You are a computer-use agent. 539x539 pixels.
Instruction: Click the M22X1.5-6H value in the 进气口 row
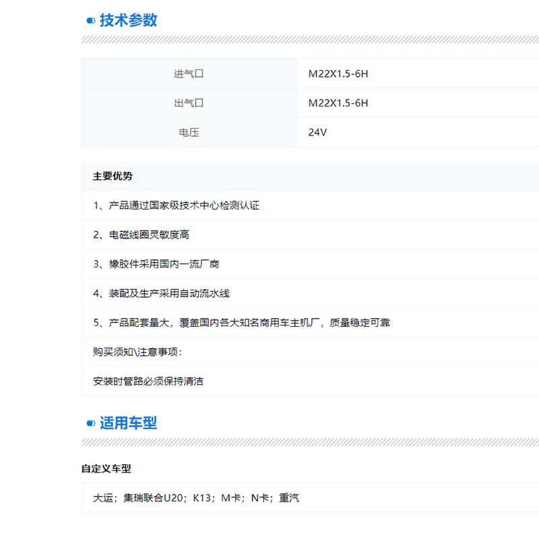click(x=338, y=73)
